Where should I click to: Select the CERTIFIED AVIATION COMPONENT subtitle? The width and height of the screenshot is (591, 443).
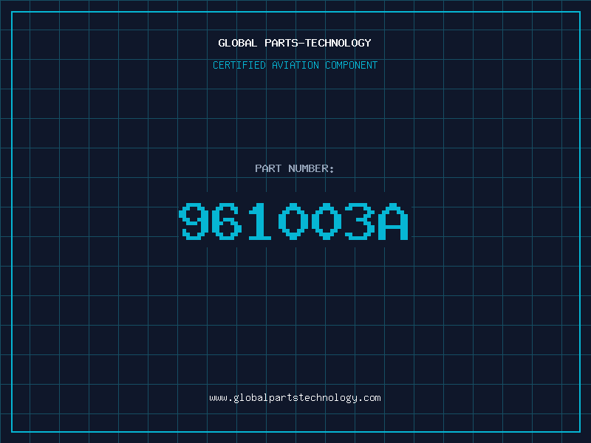click(295, 65)
